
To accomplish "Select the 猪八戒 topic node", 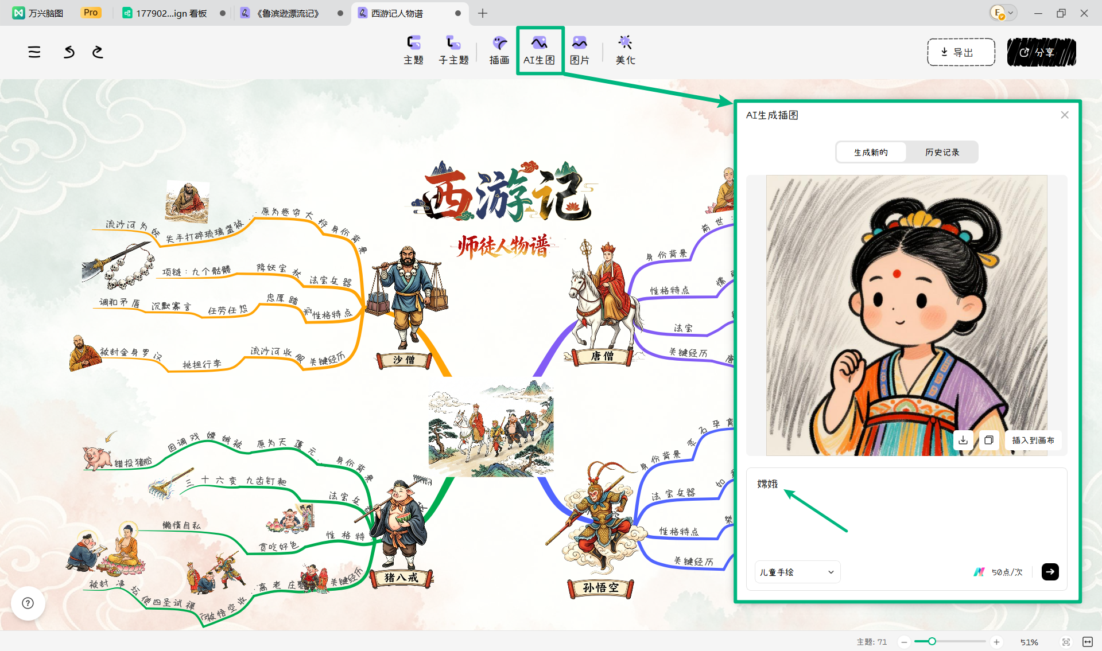I will point(401,578).
